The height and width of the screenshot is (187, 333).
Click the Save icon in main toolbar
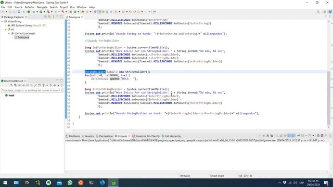10,12
